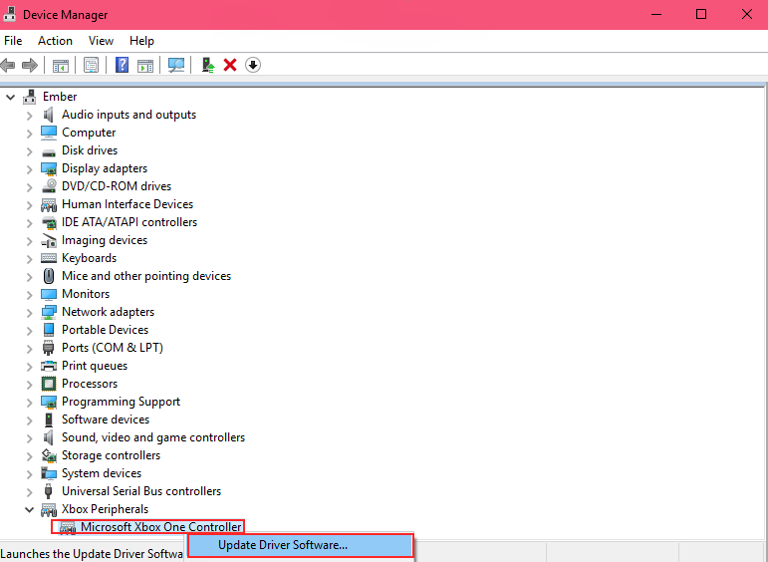Click the Forward arrow toolbar icon
The height and width of the screenshot is (562, 768).
pyautogui.click(x=30, y=65)
